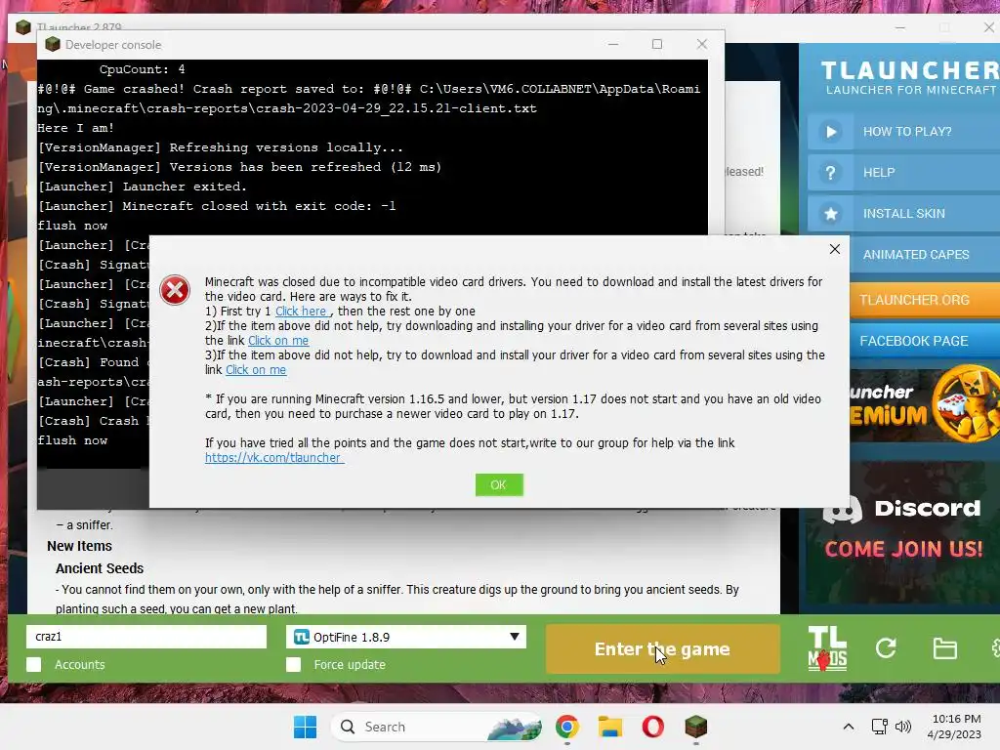Open ANIMATED CAPES sidebar item
The image size is (1000, 750).
(925, 255)
